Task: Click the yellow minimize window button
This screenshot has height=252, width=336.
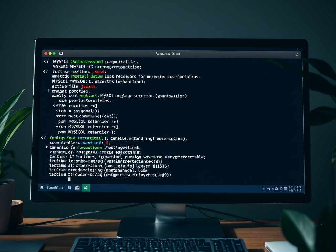Action: (50, 53)
